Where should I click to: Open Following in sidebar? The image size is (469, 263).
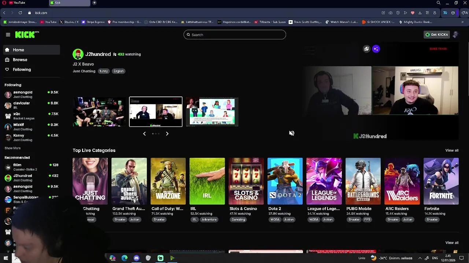(31, 69)
